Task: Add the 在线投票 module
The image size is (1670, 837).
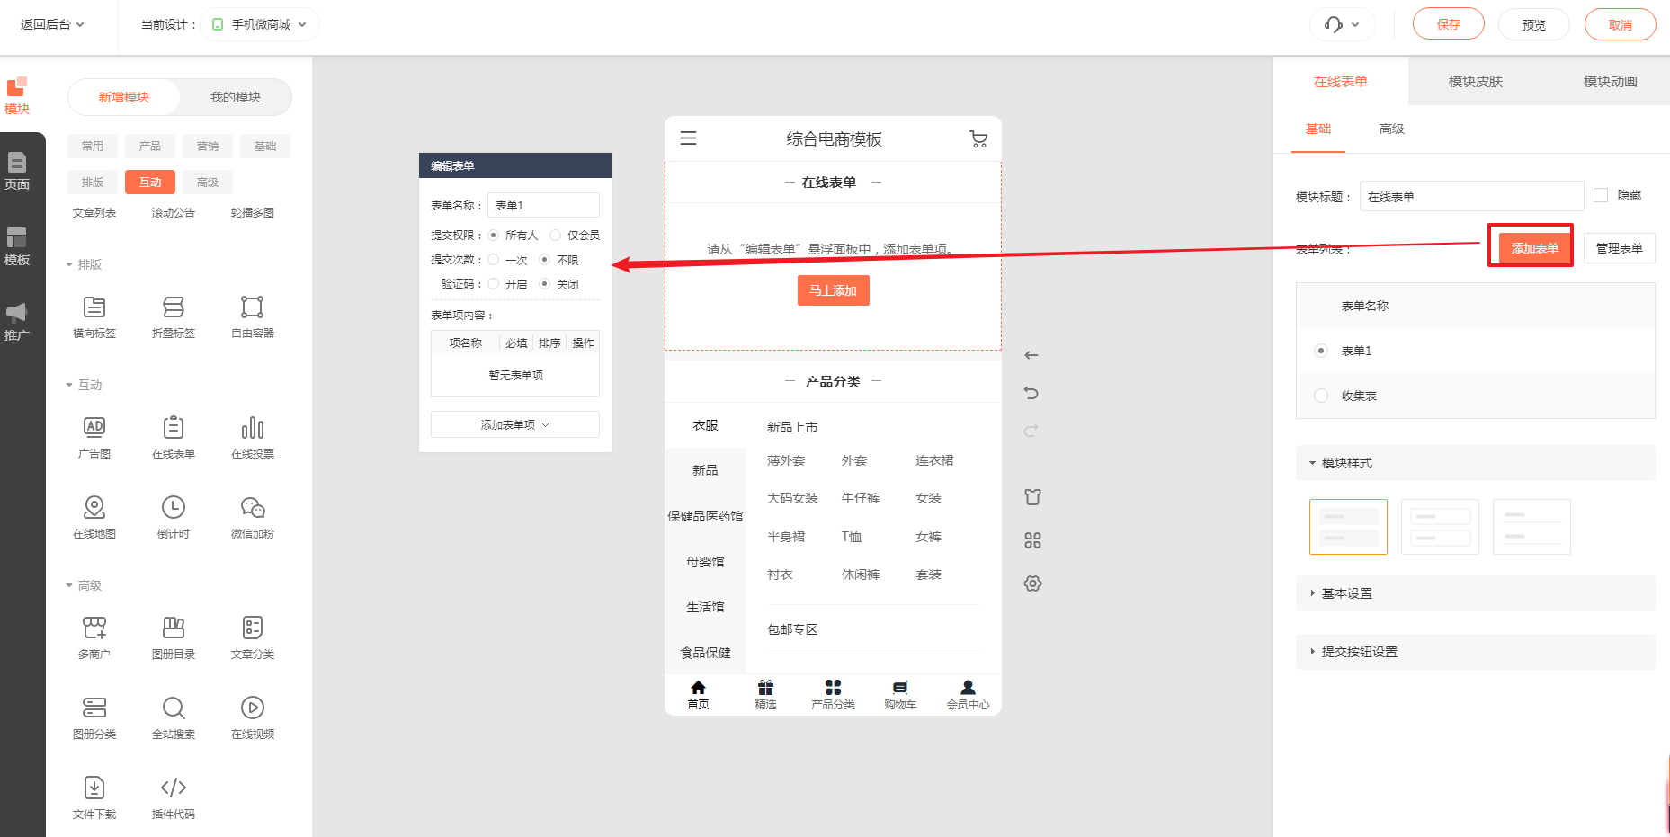Action: tap(253, 437)
